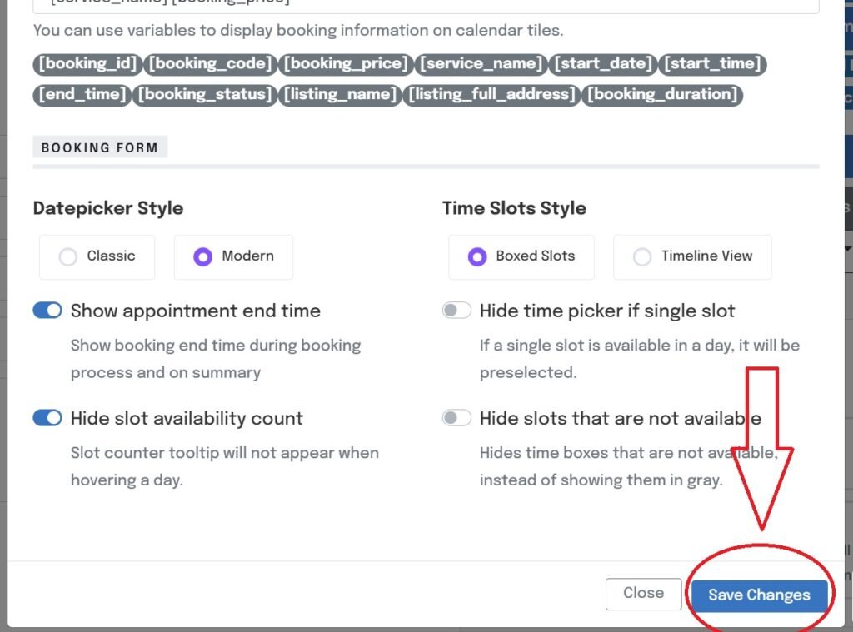Turn off Hide slot availability count
The width and height of the screenshot is (853, 632).
[x=47, y=418]
